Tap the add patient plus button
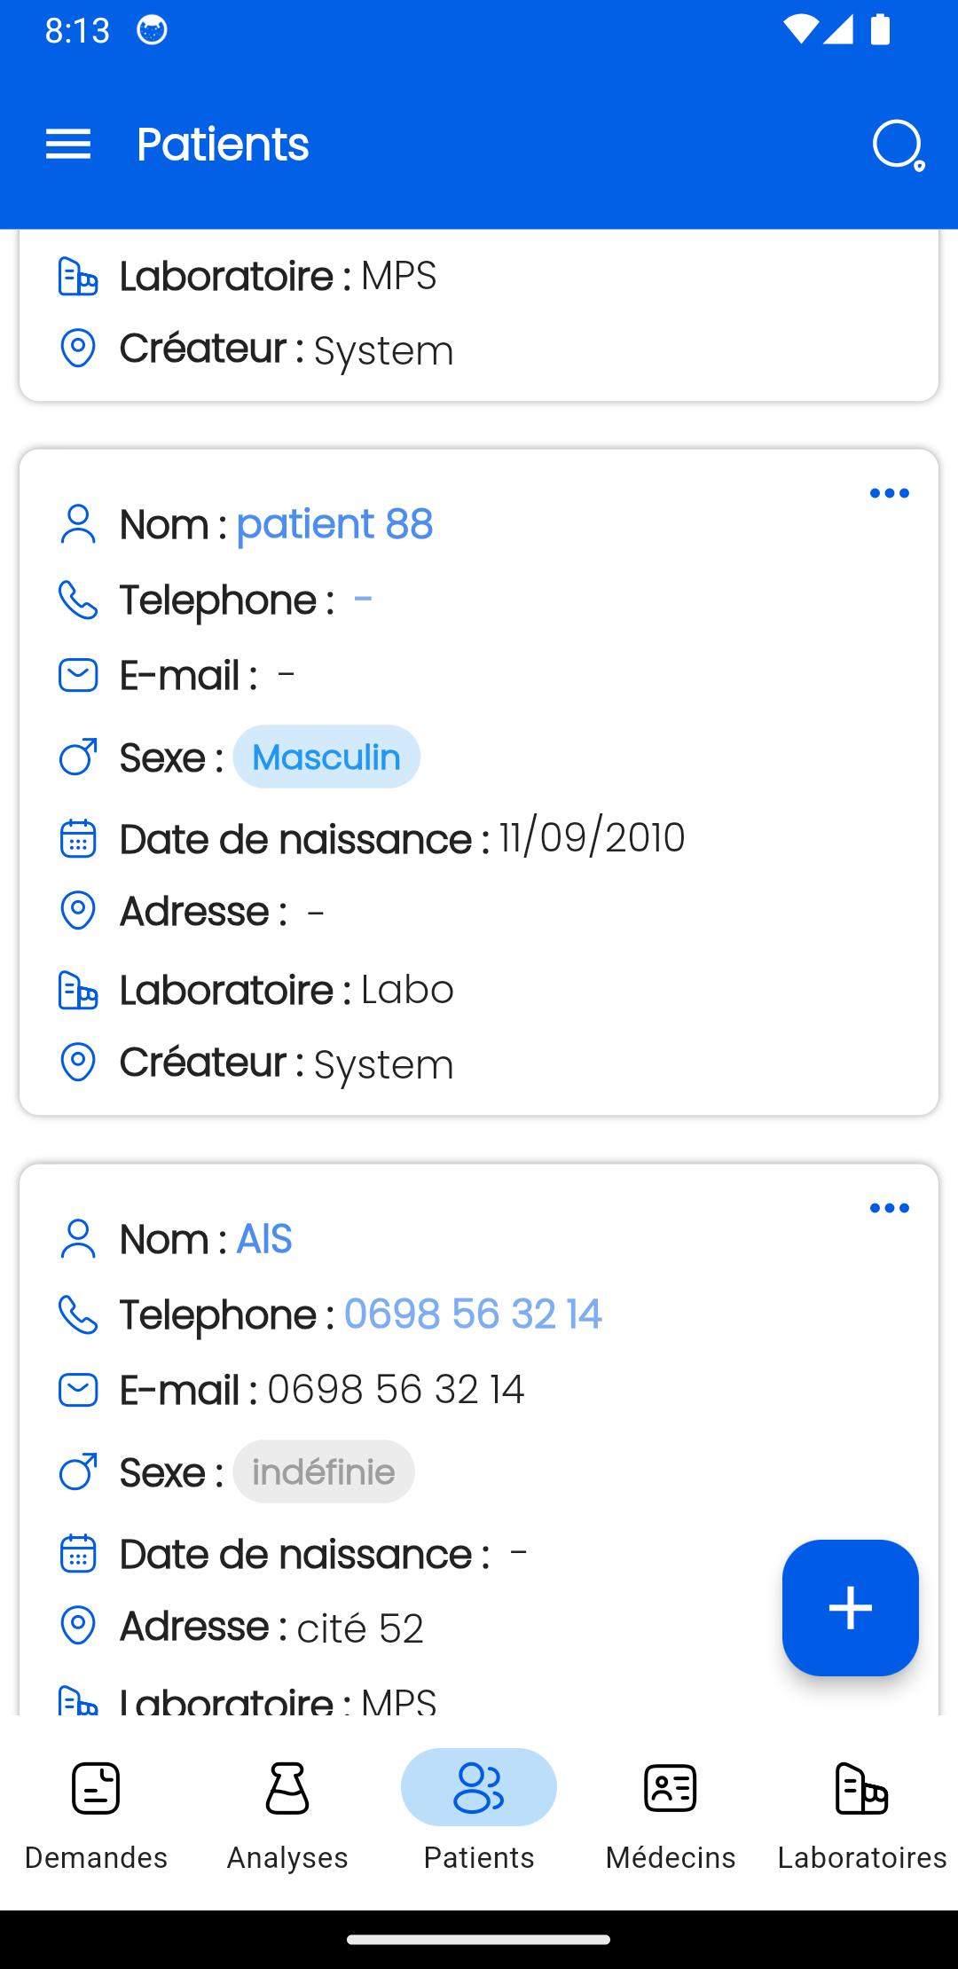The image size is (958, 1969). coord(850,1608)
